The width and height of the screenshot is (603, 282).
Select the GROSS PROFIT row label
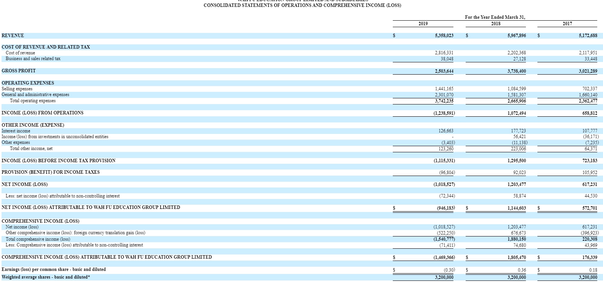point(18,71)
